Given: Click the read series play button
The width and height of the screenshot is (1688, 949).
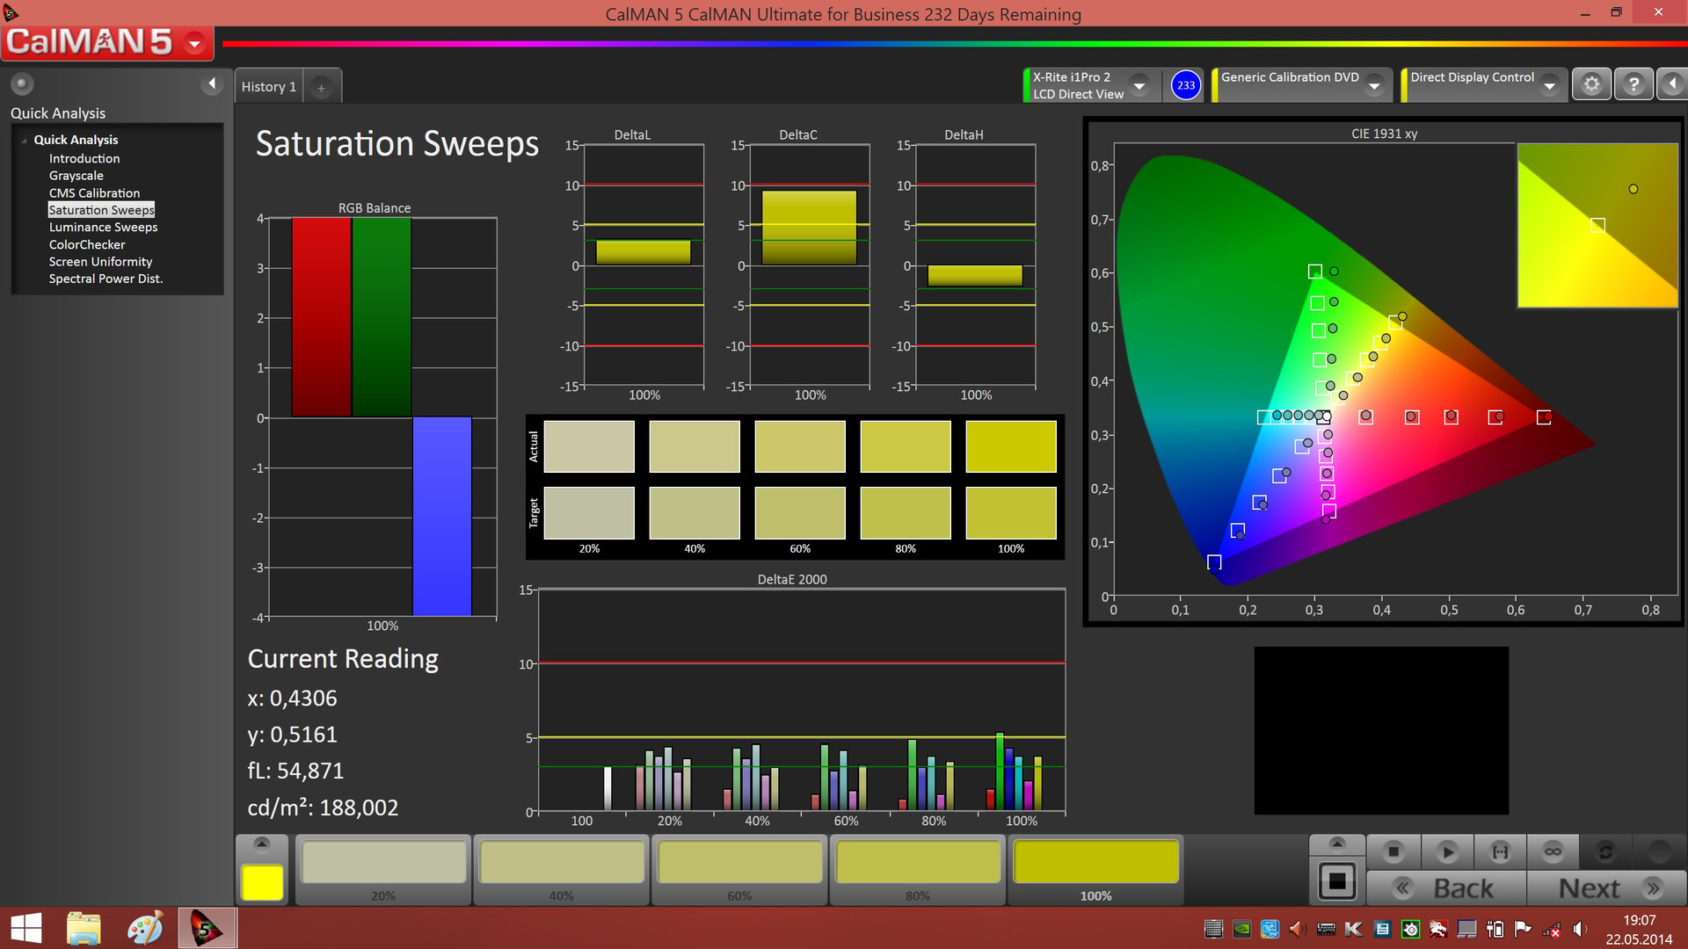Looking at the screenshot, I should tap(1447, 851).
